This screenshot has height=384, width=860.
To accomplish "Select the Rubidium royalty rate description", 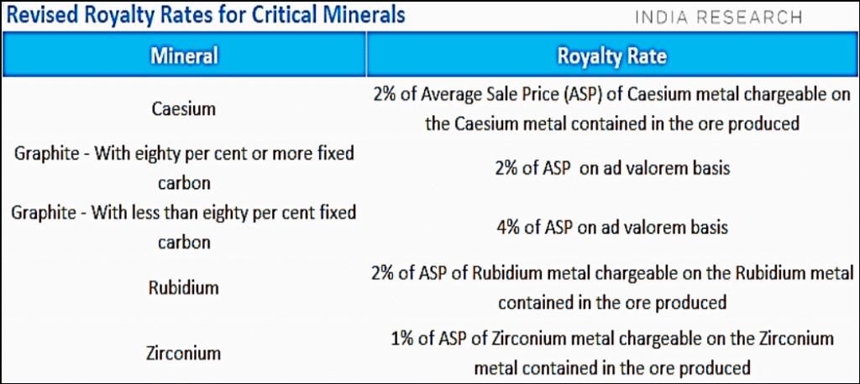I will click(612, 287).
